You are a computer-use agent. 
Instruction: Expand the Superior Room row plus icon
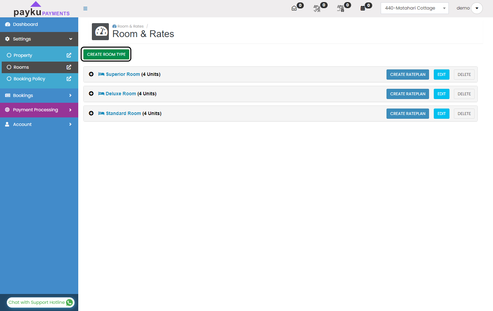[x=91, y=74]
